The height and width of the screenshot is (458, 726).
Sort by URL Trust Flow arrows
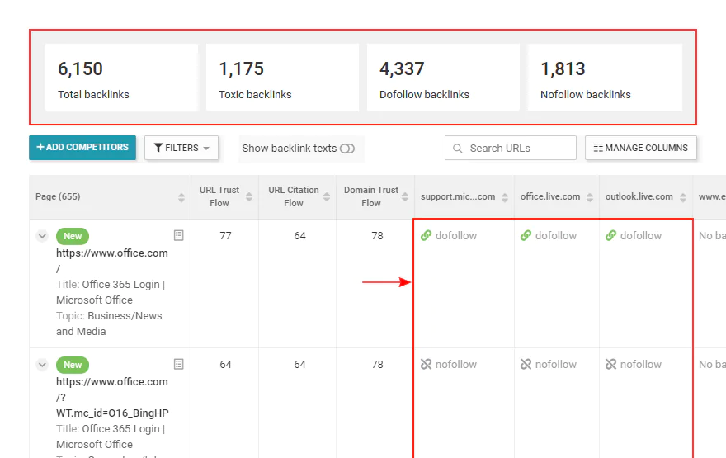coord(249,196)
